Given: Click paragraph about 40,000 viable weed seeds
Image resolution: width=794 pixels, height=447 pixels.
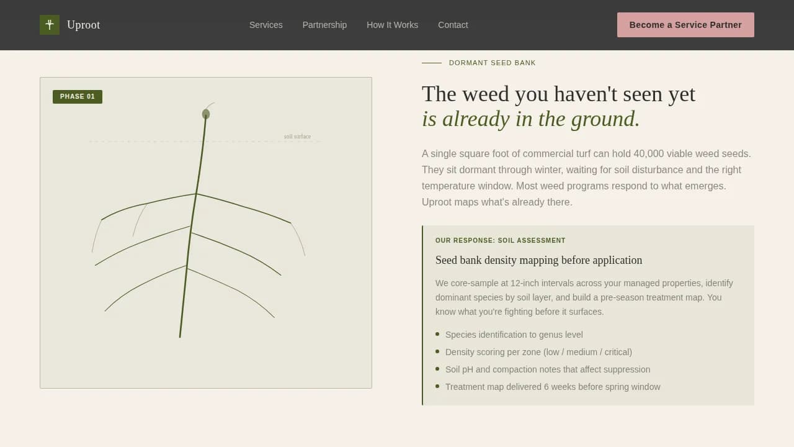Looking at the screenshot, I should (x=587, y=178).
